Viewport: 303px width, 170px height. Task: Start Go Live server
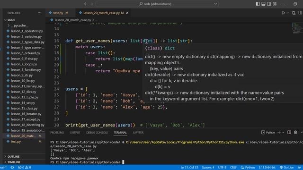[286, 168]
